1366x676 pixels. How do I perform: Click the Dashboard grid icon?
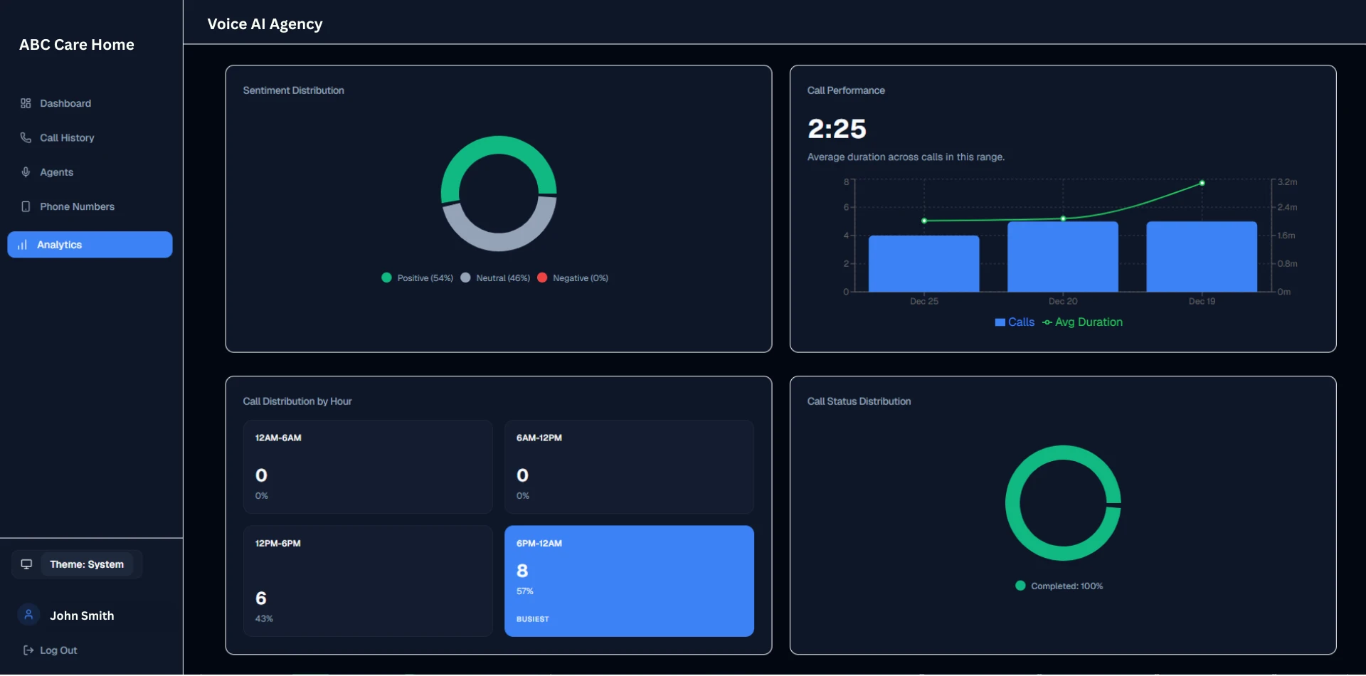click(26, 104)
